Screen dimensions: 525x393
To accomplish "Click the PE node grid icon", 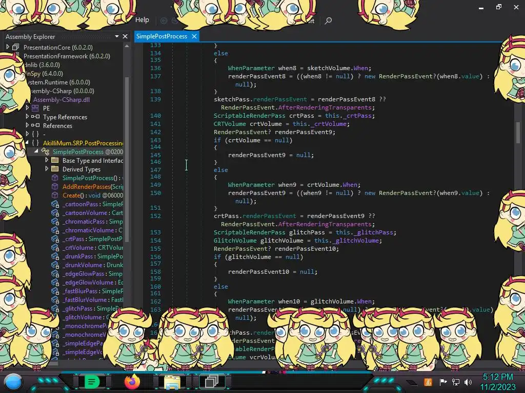I will 35,108.
